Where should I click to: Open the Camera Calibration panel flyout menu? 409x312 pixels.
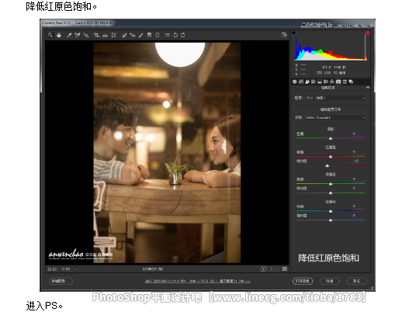pos(368,88)
